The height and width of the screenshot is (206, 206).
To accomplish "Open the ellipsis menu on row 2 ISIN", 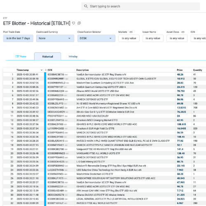I will pyautogui.click(x=67, y=79).
